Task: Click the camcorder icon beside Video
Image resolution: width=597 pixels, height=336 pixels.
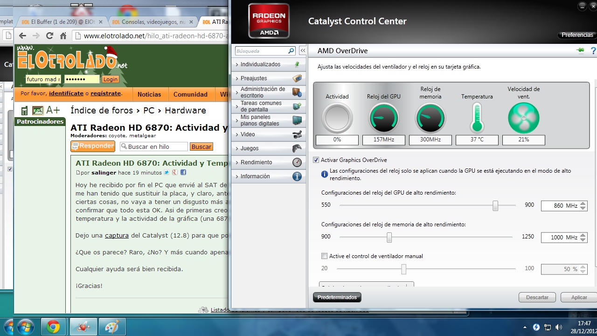Action: point(297,134)
